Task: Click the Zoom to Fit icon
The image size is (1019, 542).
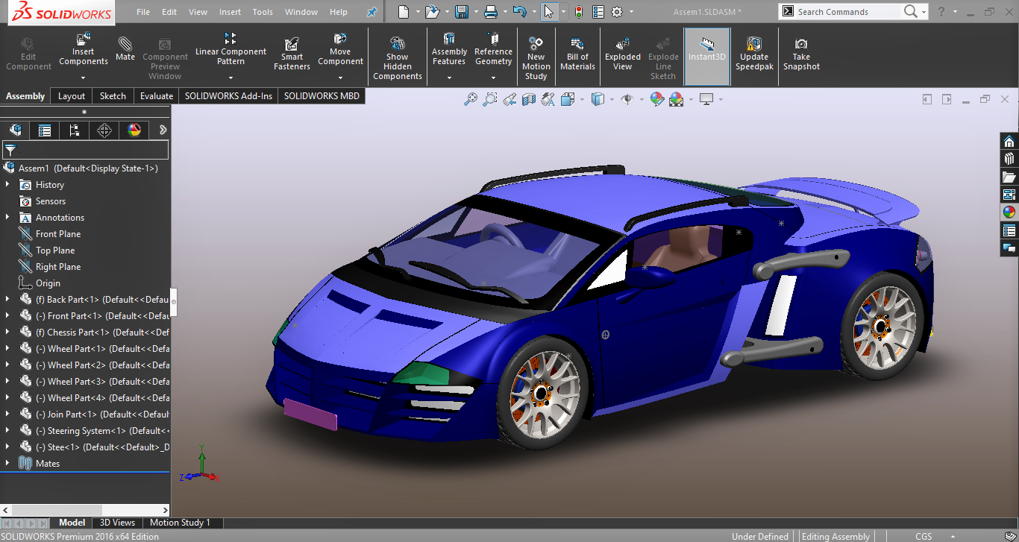Action: [471, 99]
